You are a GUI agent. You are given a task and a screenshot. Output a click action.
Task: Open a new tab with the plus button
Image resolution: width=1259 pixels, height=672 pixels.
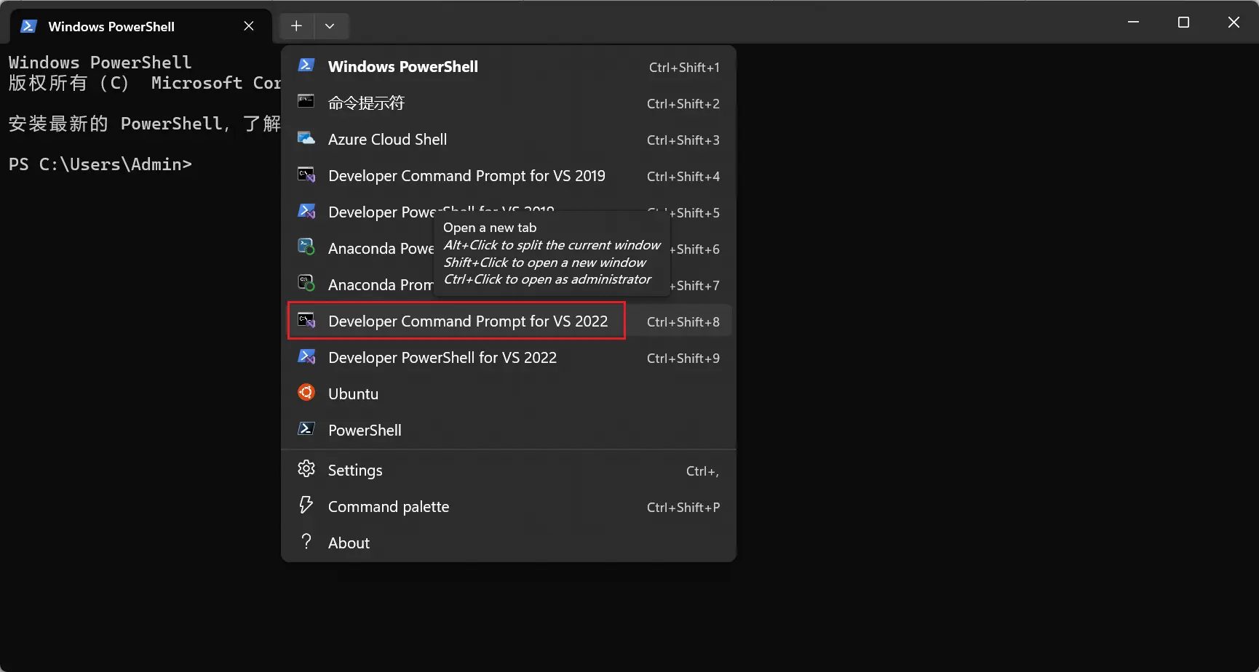296,26
